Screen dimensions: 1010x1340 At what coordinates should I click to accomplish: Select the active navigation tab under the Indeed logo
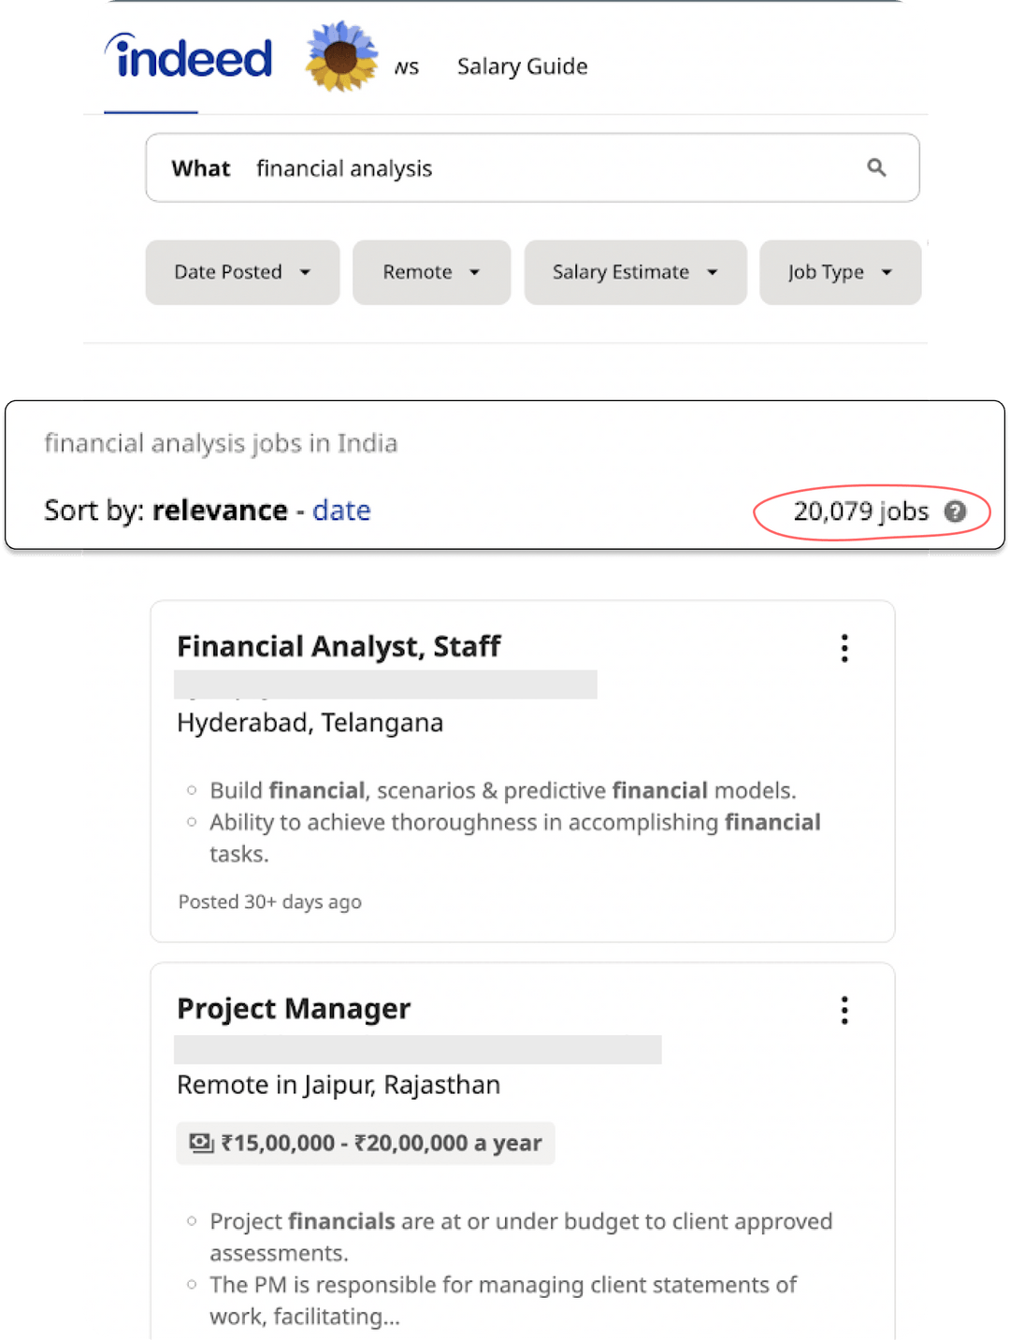151,107
